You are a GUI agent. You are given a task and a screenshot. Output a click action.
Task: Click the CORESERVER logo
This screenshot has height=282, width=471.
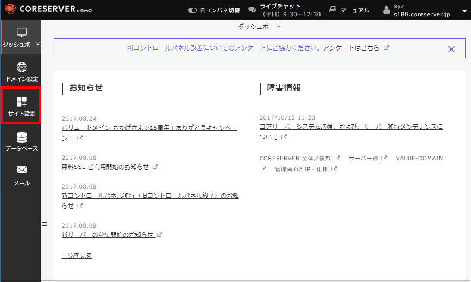49,9
